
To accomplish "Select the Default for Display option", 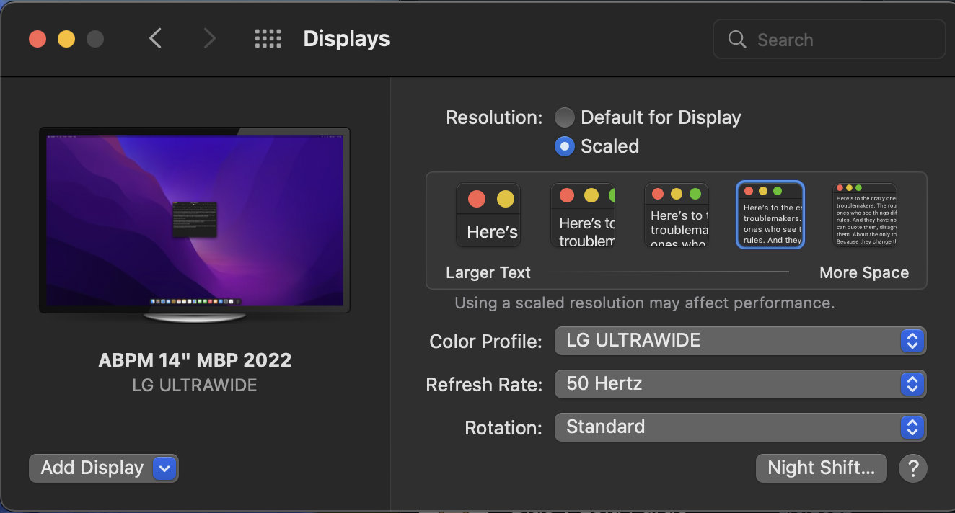I will click(564, 117).
